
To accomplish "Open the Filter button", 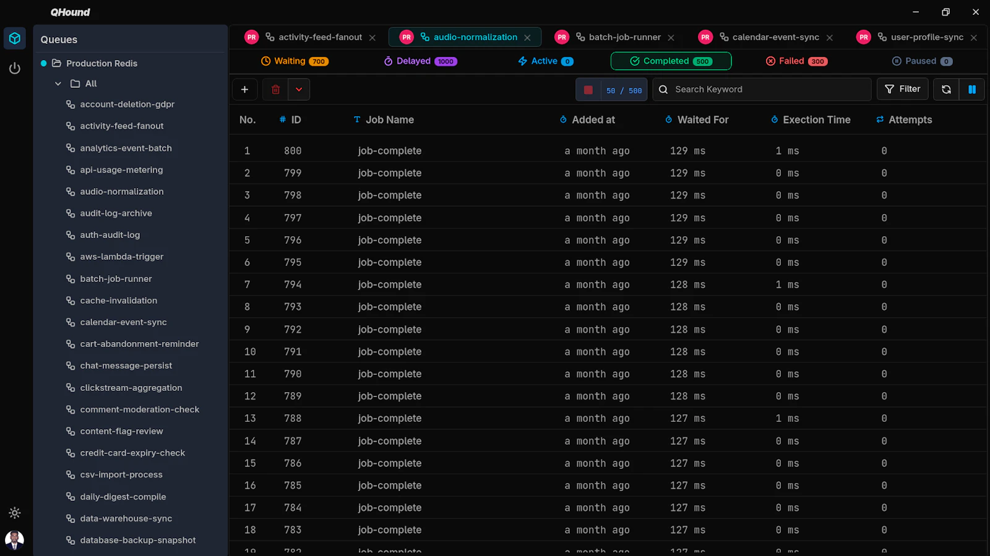I will click(903, 89).
